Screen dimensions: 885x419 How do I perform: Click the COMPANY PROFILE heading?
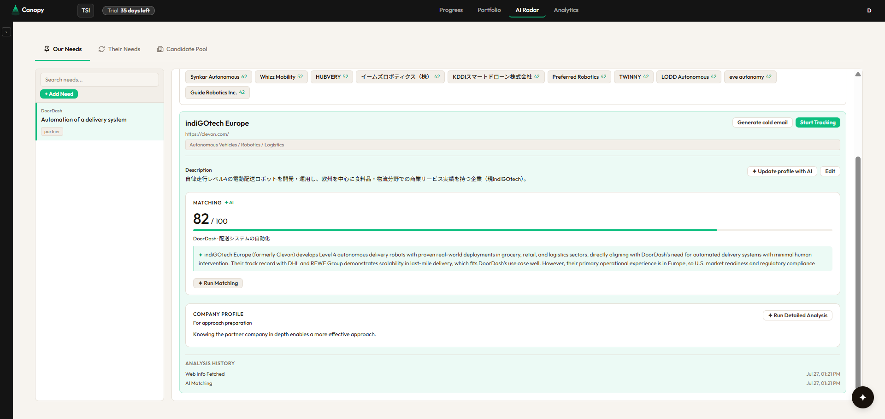click(x=218, y=314)
